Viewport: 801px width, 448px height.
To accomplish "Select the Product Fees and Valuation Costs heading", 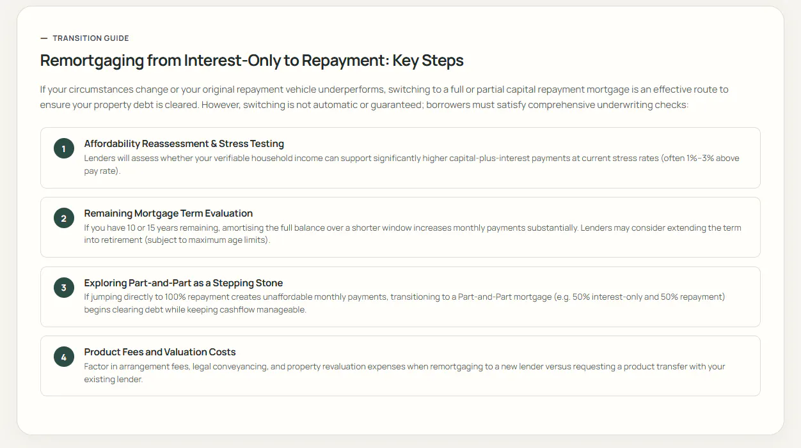I will [160, 352].
